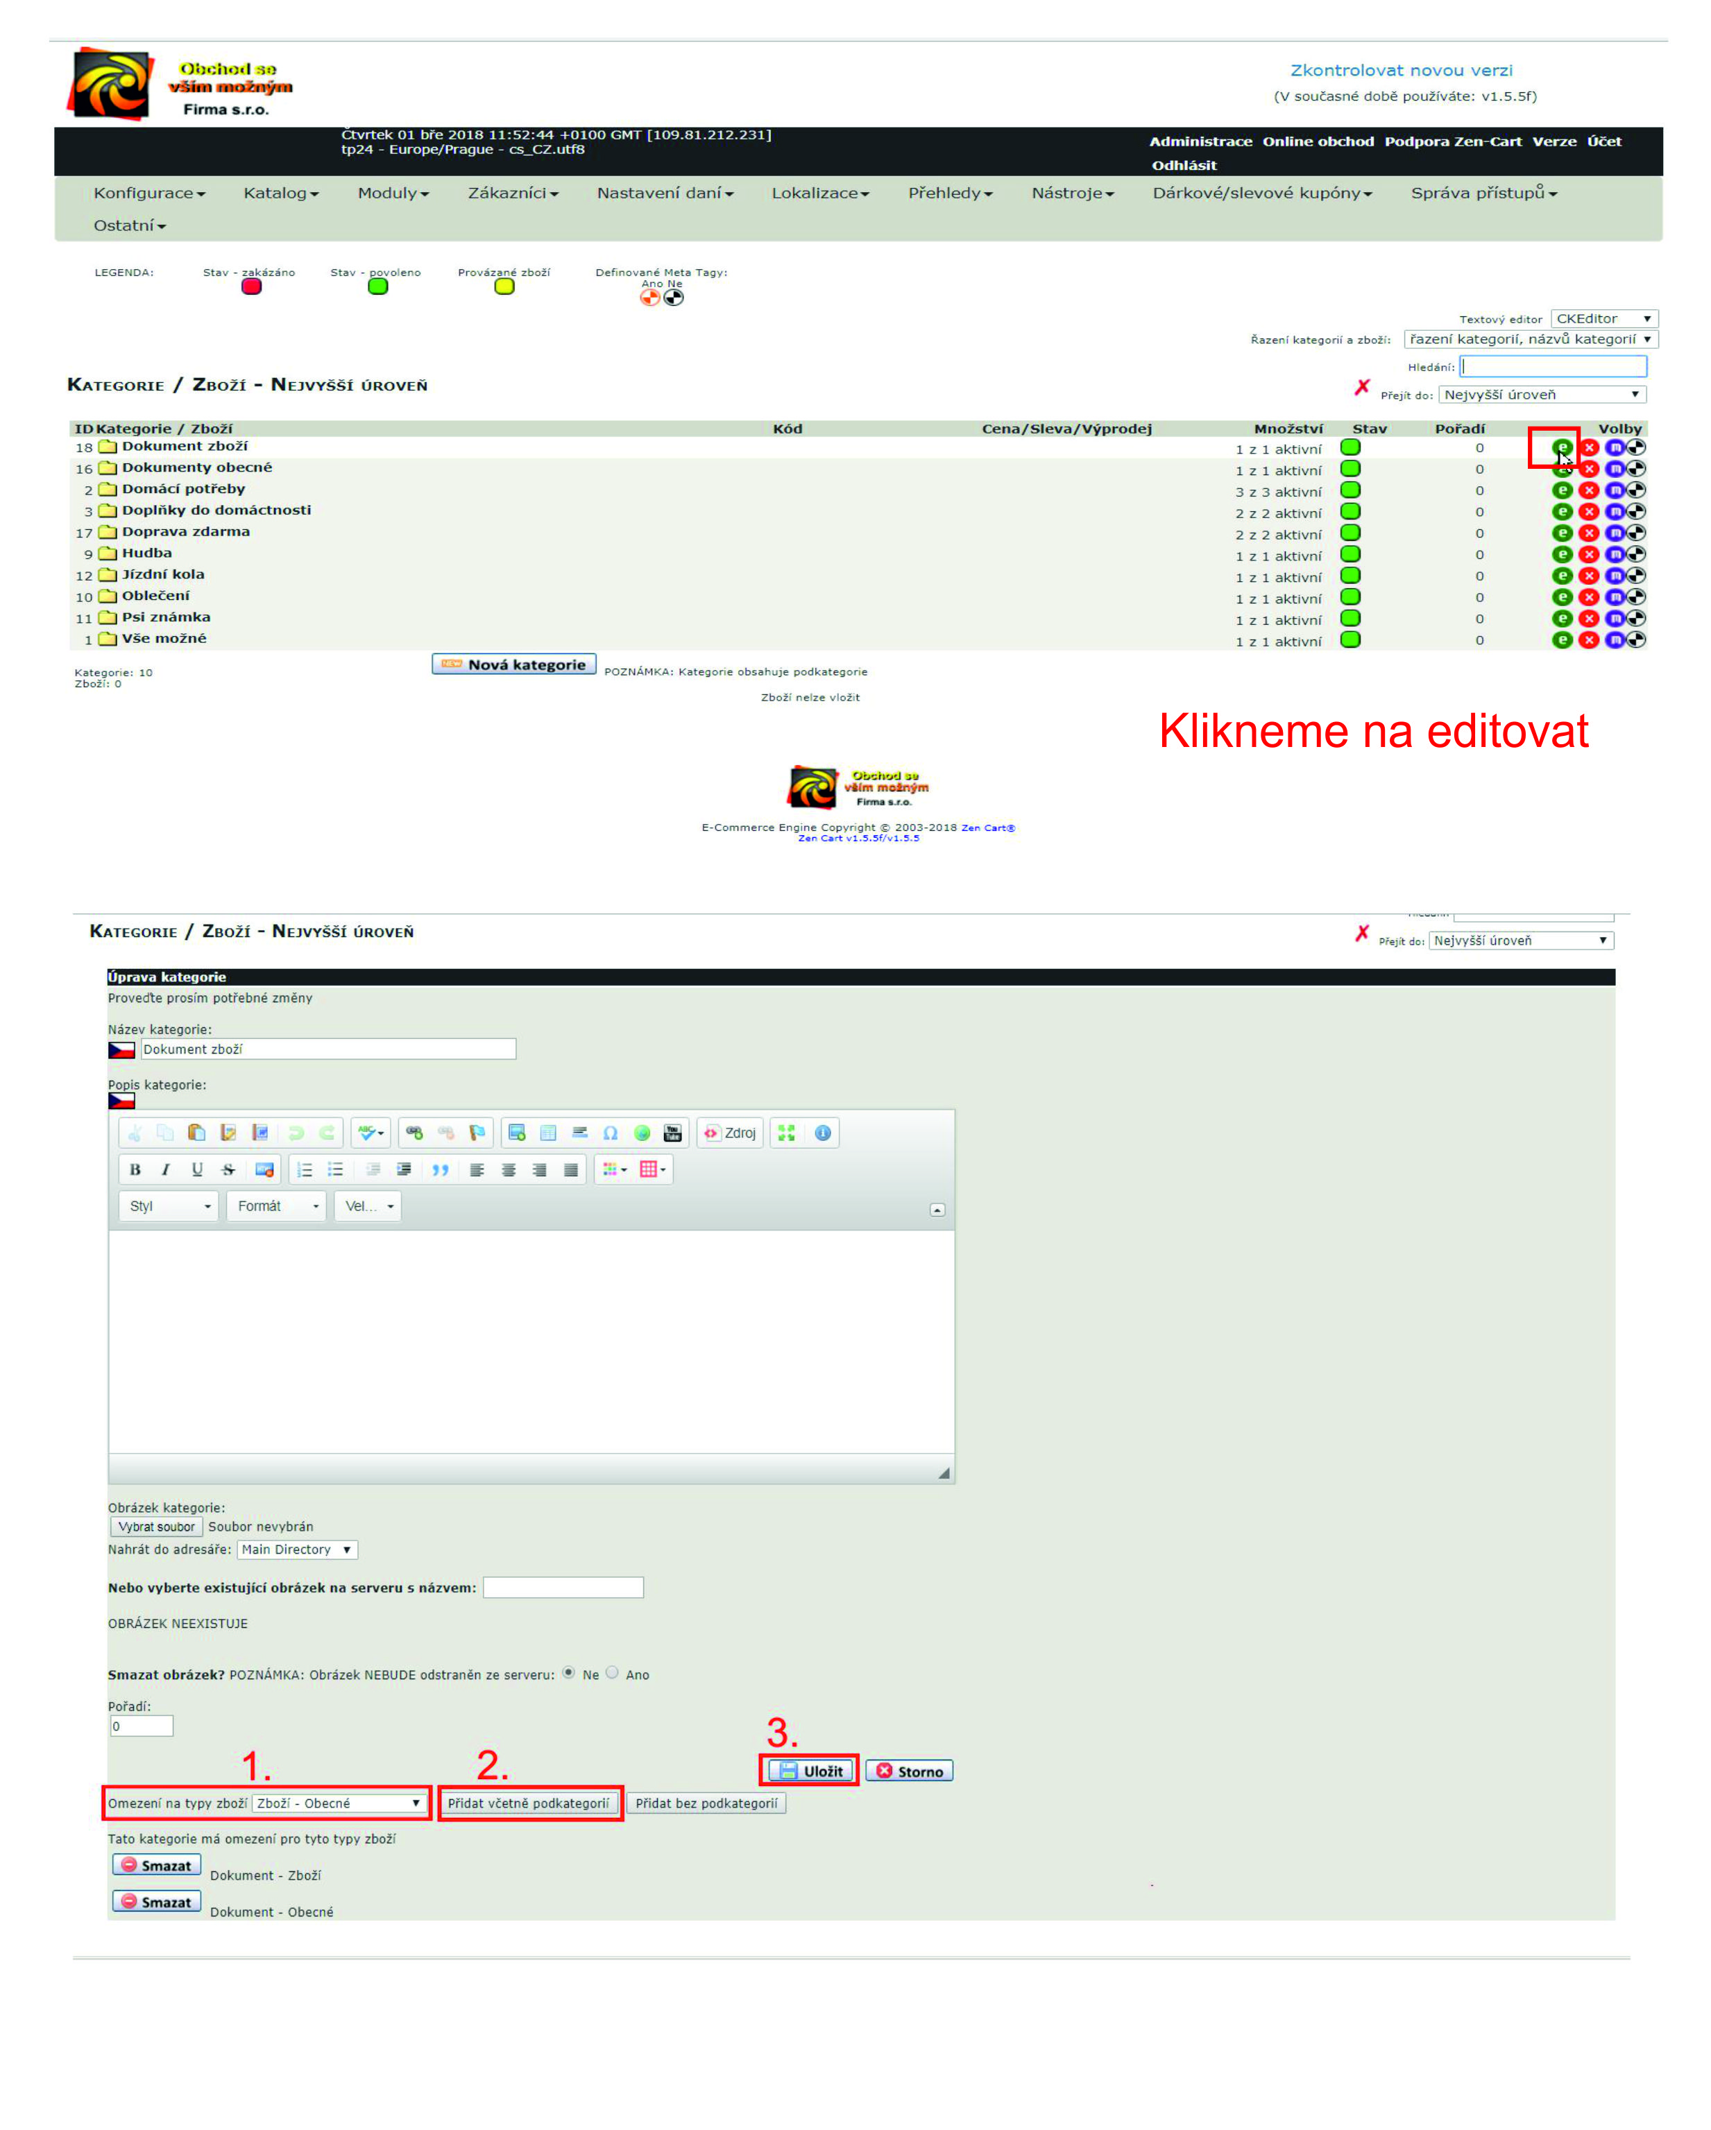Select 'Ano' radio for delete image

612,1672
